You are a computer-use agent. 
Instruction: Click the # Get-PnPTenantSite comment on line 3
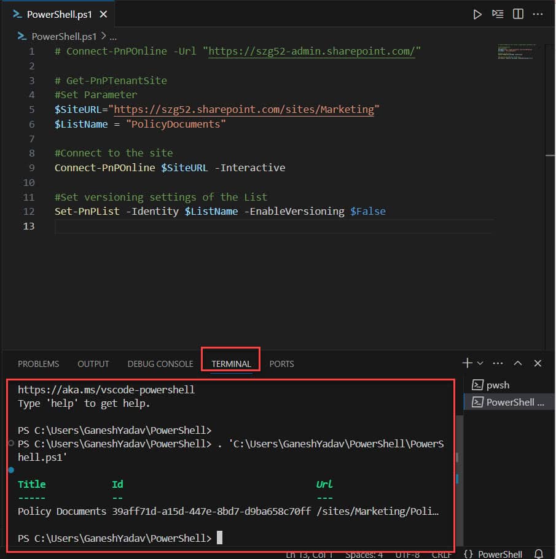tap(111, 80)
